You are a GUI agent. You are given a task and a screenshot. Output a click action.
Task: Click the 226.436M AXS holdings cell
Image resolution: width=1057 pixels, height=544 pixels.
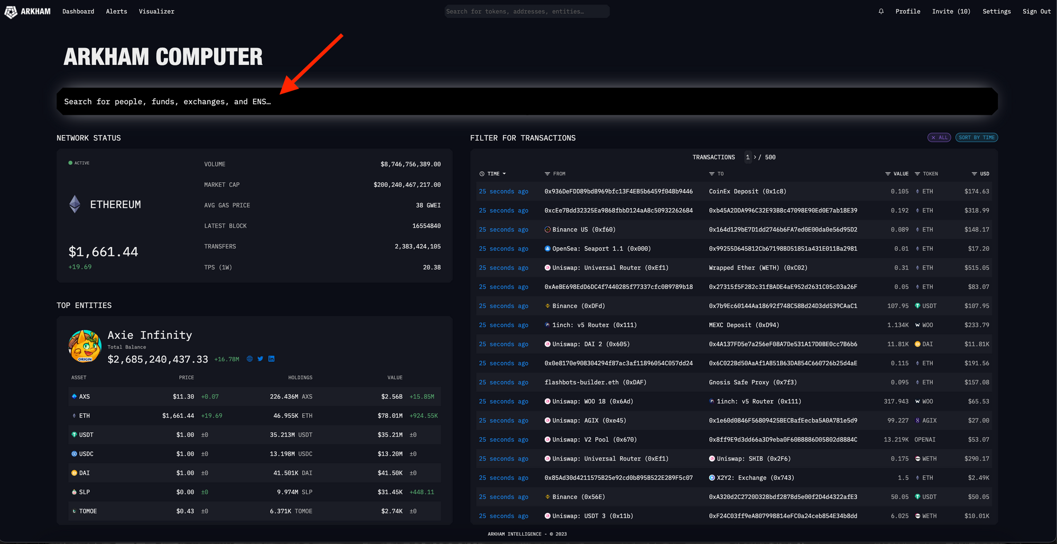(x=291, y=396)
